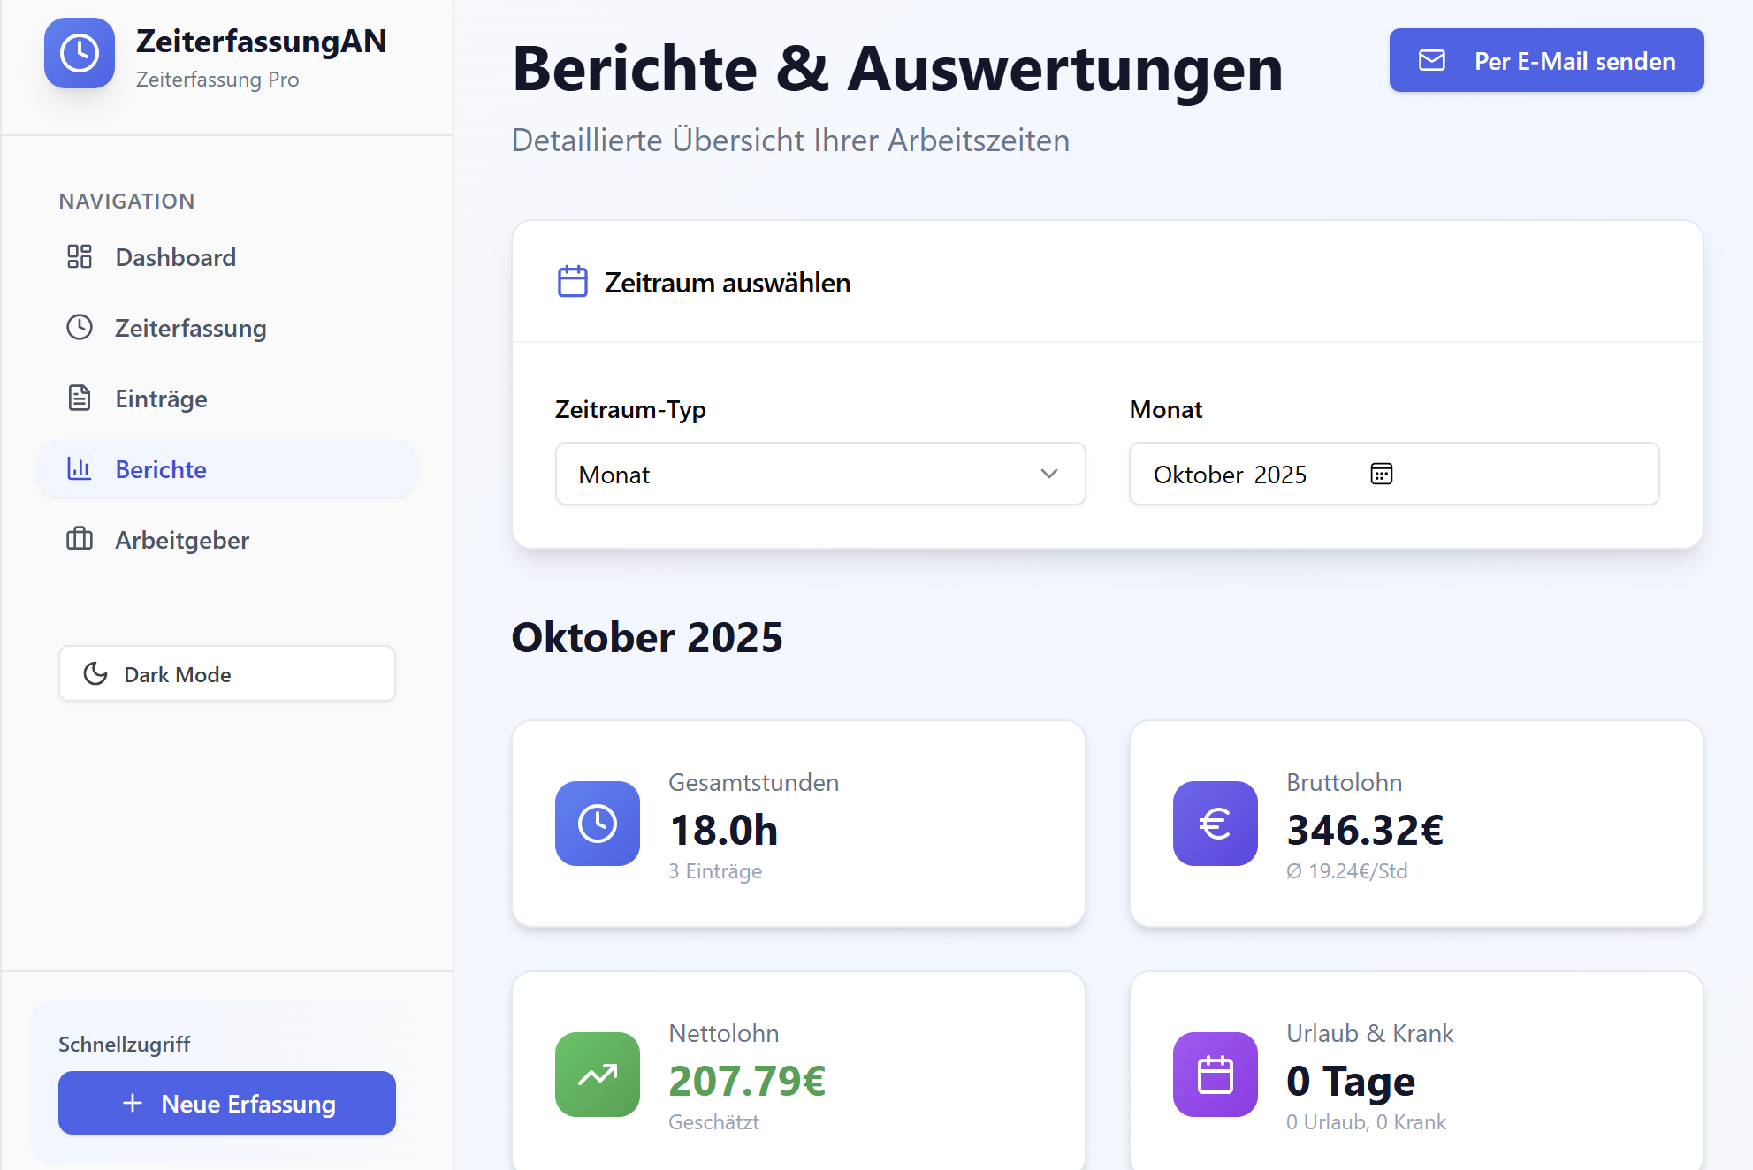Click the 0 Urlaub, 0 Krank caption
Image resolution: width=1753 pixels, height=1170 pixels.
1367,1122
